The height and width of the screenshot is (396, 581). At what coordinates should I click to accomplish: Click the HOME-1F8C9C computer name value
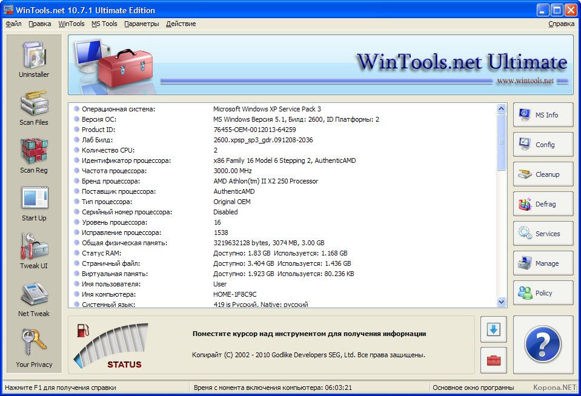click(235, 294)
